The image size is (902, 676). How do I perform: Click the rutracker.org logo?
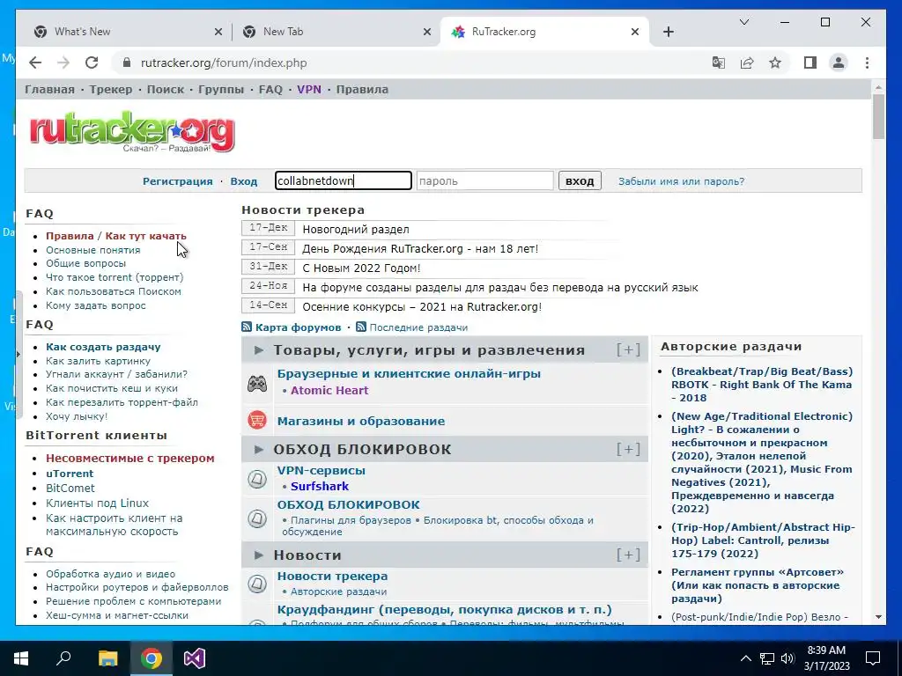132,132
